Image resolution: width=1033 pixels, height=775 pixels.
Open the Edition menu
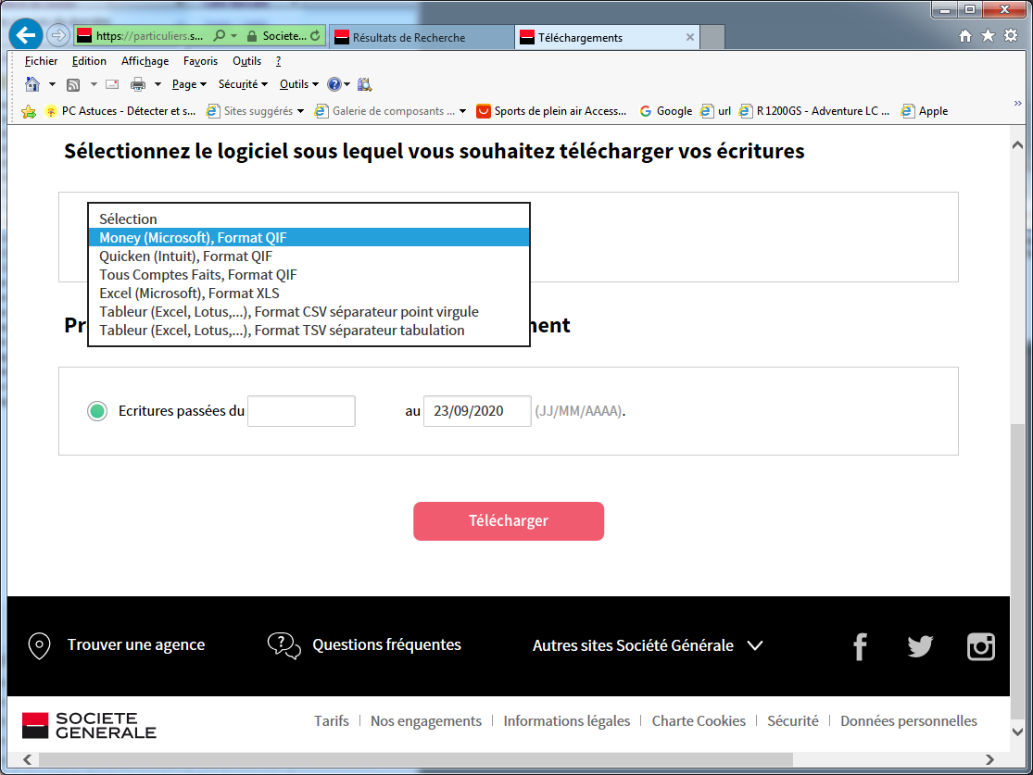click(89, 61)
